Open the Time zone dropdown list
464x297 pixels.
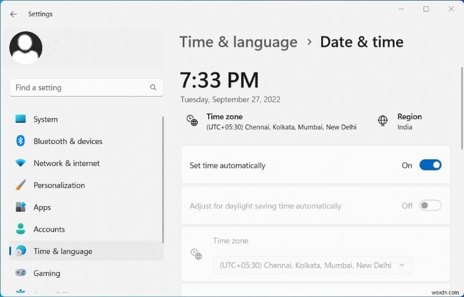point(312,265)
